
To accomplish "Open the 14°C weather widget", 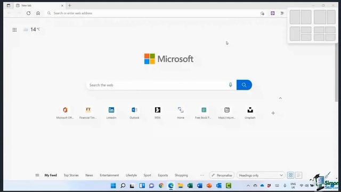I will point(32,29).
